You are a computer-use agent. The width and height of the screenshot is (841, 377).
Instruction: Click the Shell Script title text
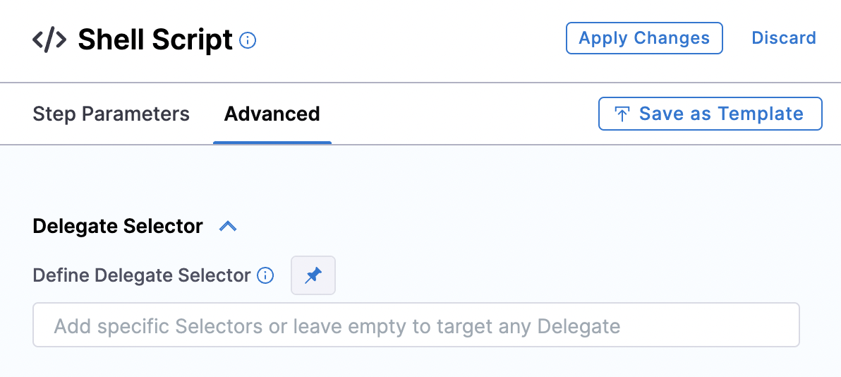155,40
